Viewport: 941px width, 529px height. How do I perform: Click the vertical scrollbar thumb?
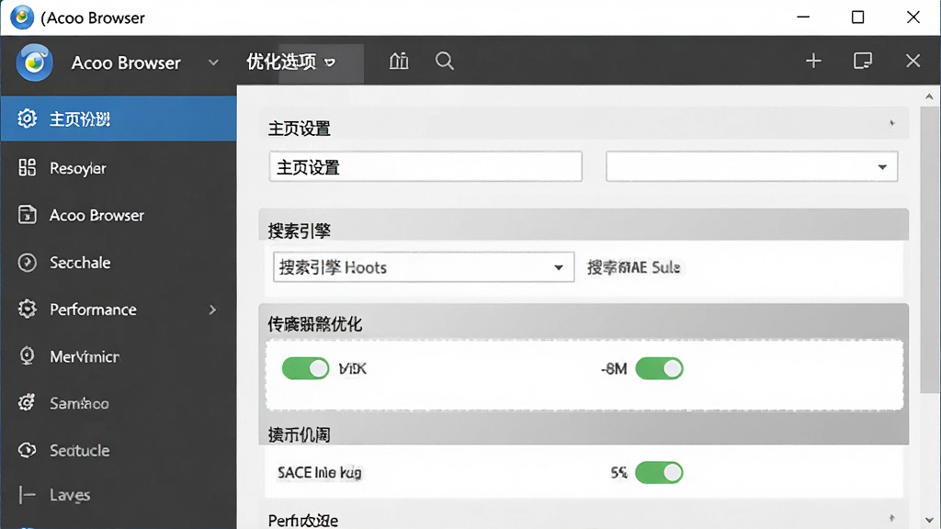coord(930,250)
